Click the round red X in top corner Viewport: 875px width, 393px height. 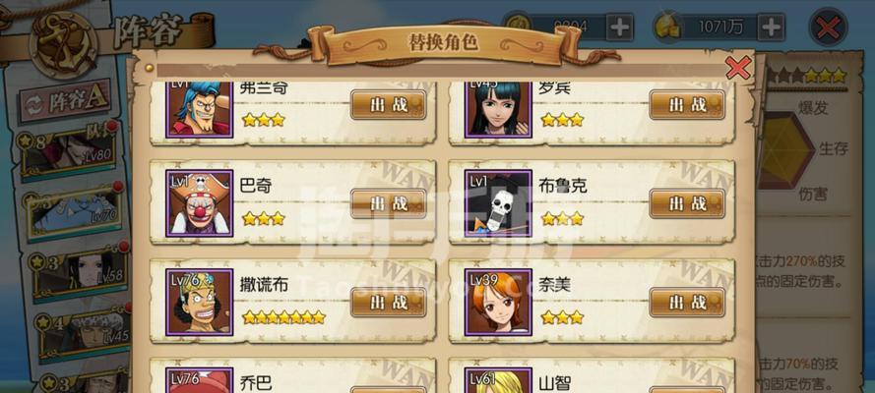click(828, 28)
